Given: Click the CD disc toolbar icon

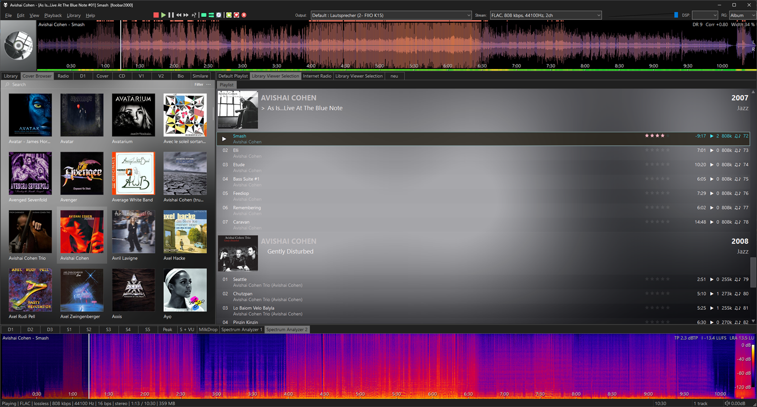Looking at the screenshot, I should coord(219,15).
